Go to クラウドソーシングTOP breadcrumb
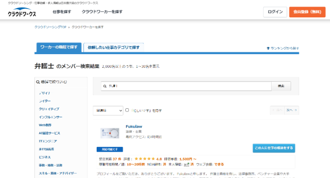 click(x=50, y=27)
